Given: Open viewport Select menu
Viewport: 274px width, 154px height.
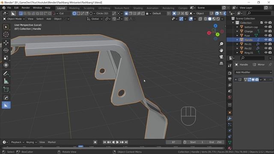Looking at the screenshot, I should pos(40,19).
